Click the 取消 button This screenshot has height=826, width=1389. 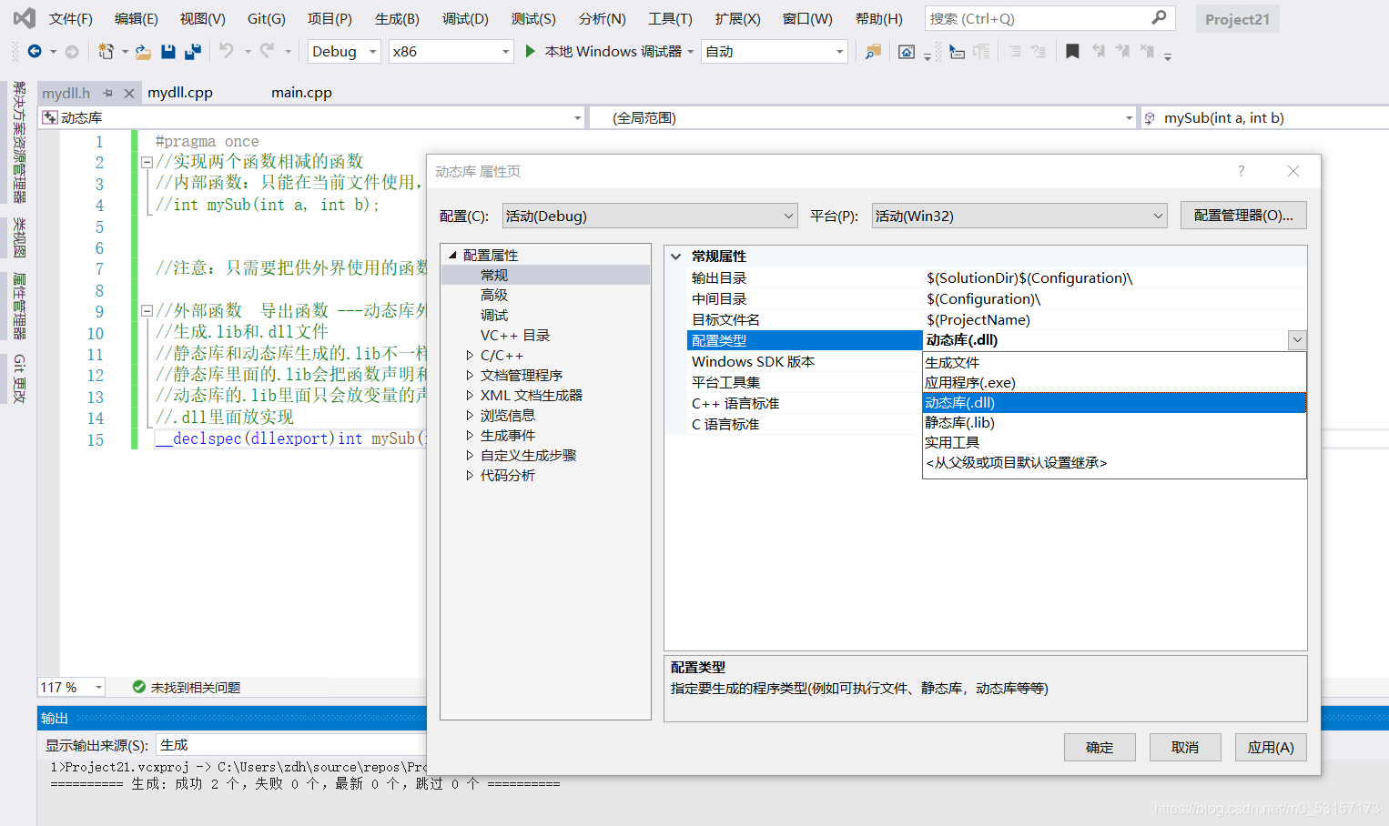click(x=1185, y=747)
